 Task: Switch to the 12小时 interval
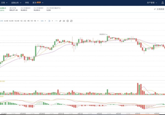click(x=17, y=21)
